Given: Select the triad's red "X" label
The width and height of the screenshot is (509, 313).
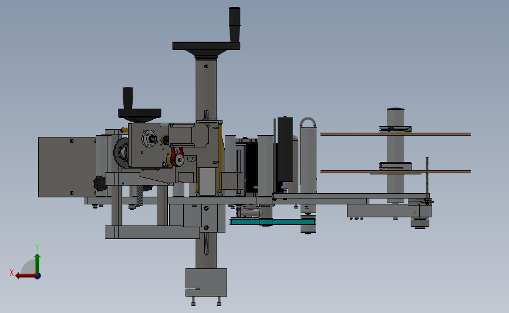Looking at the screenshot, I should [x=12, y=272].
